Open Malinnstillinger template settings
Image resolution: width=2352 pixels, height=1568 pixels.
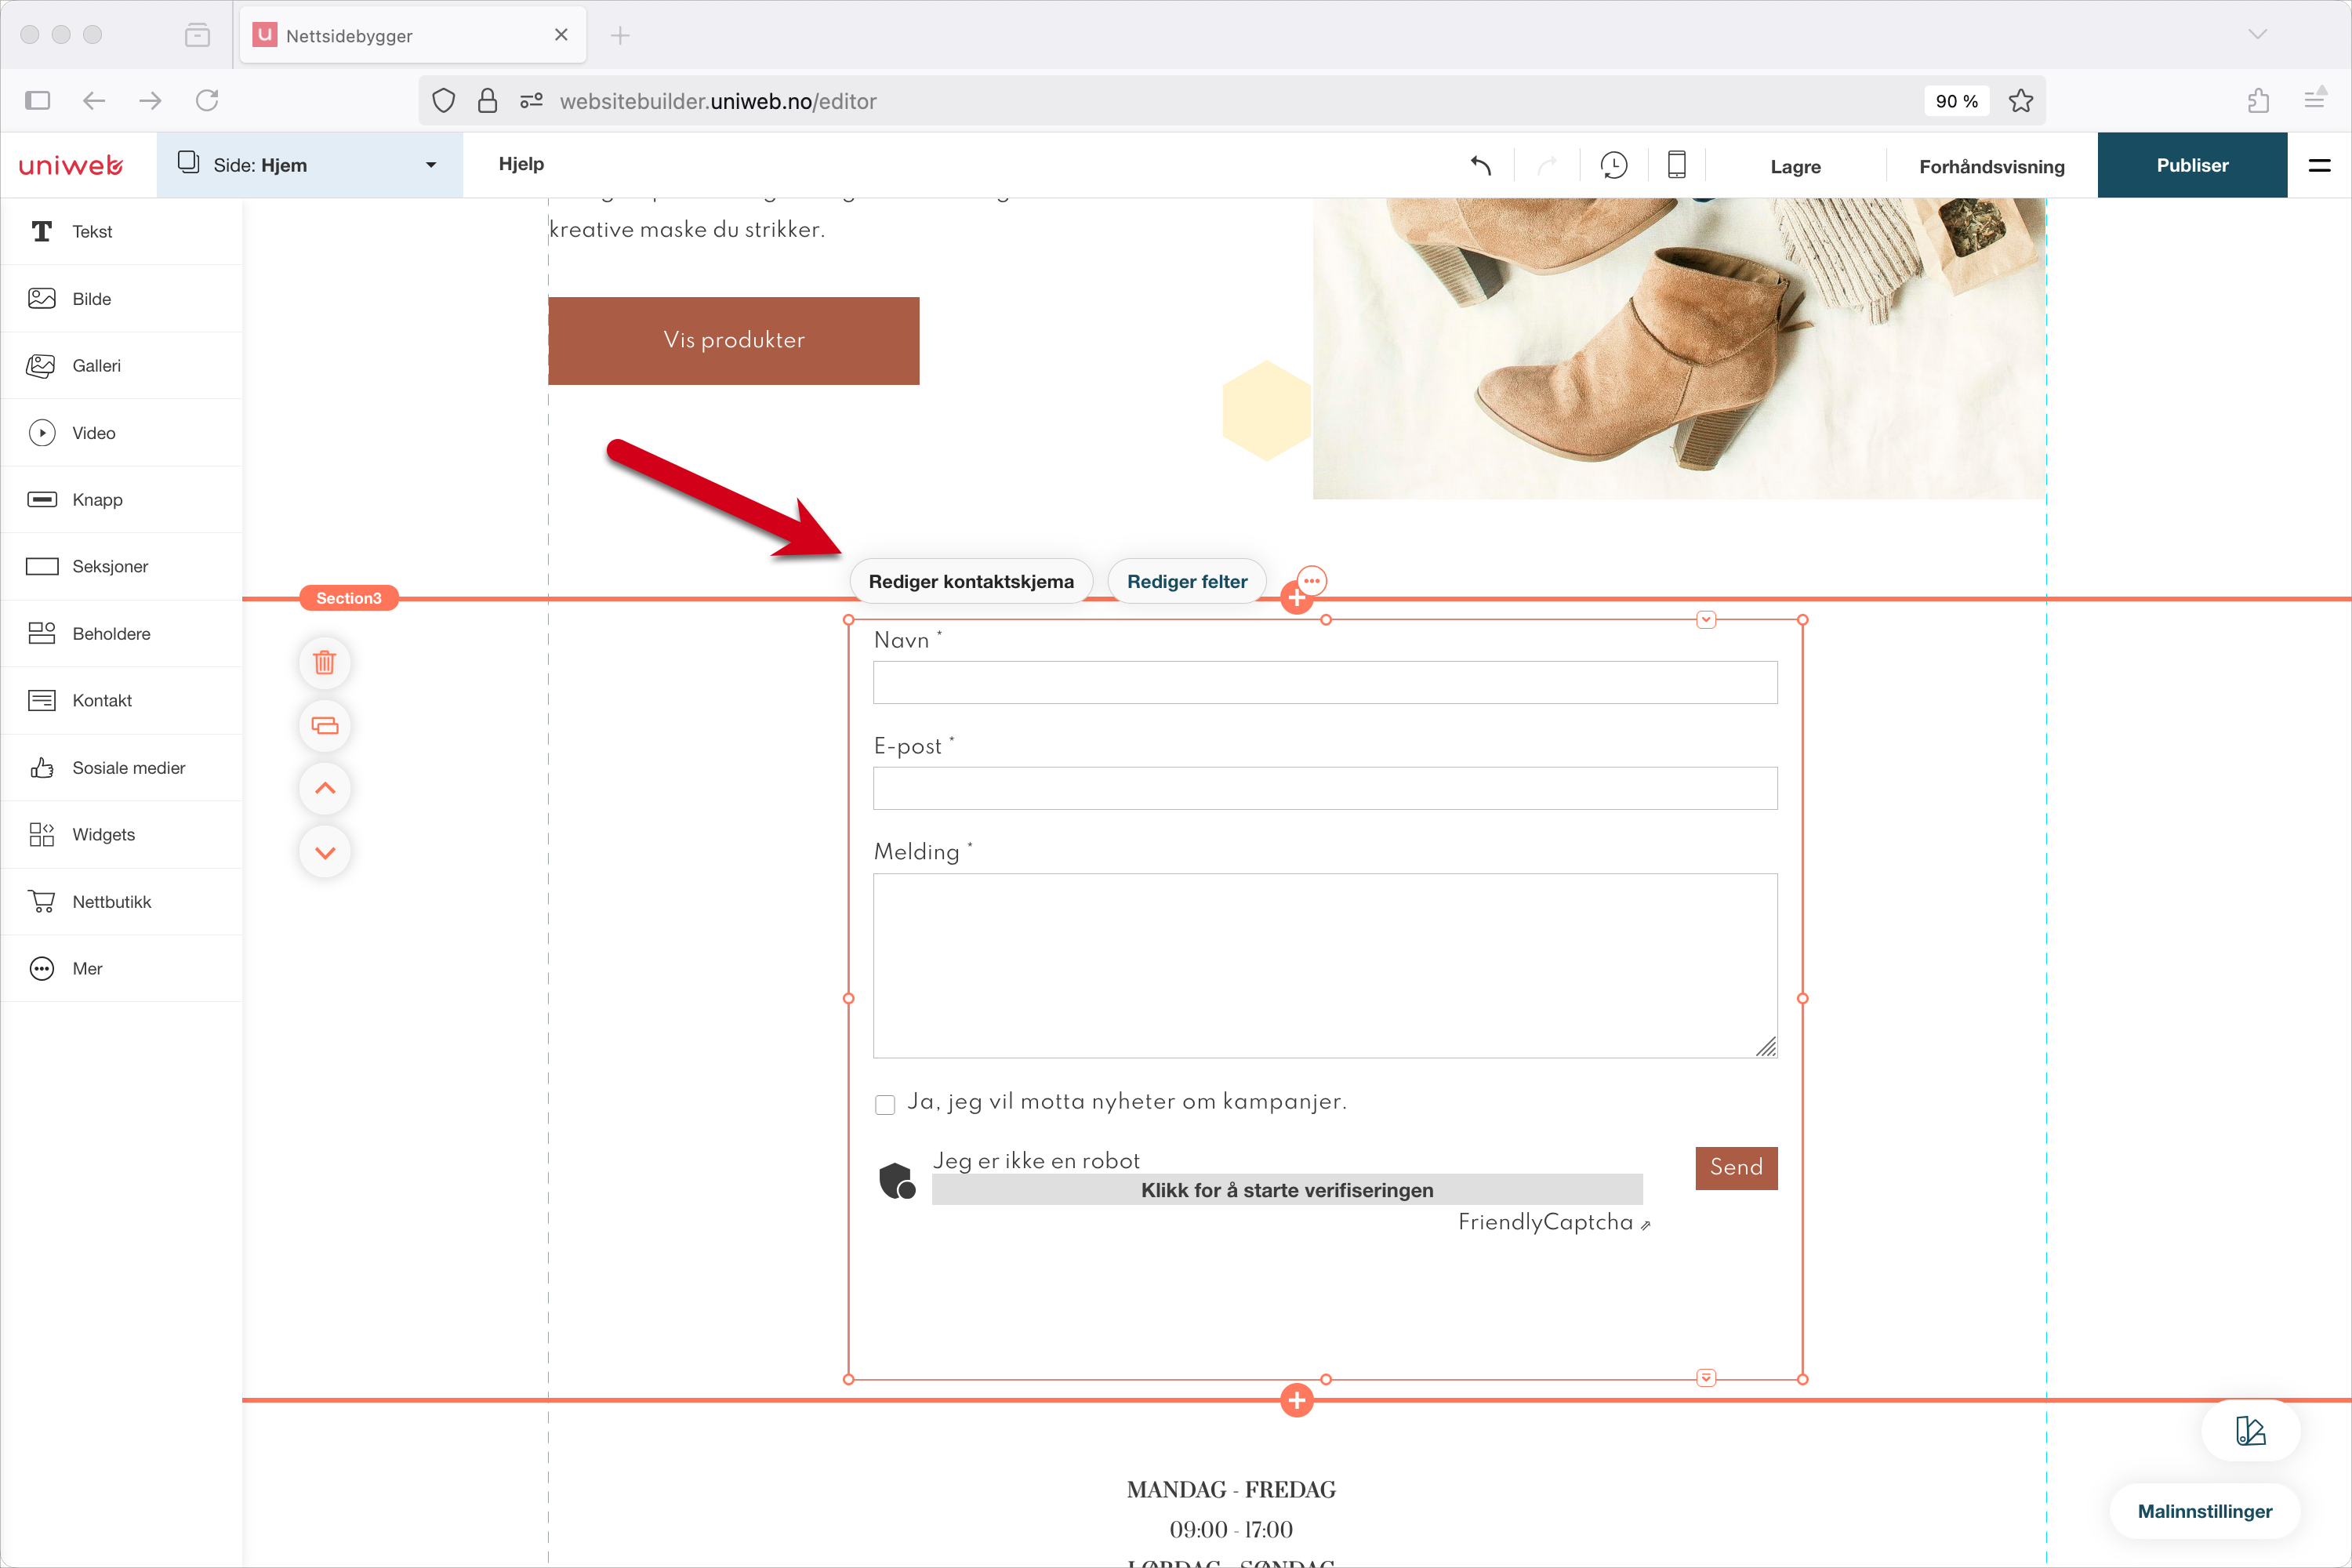(x=2204, y=1511)
